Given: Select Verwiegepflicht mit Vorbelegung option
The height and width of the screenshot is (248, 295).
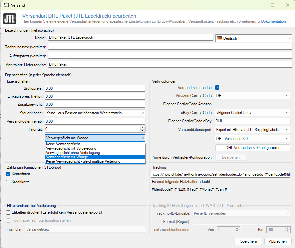Looking at the screenshot, I should click(95, 148).
